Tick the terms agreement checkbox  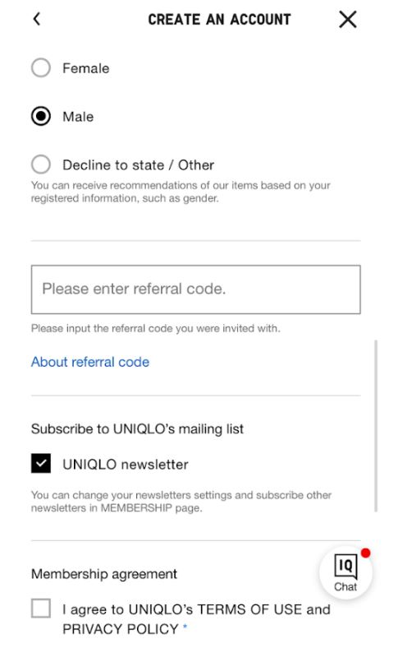pyautogui.click(x=41, y=609)
